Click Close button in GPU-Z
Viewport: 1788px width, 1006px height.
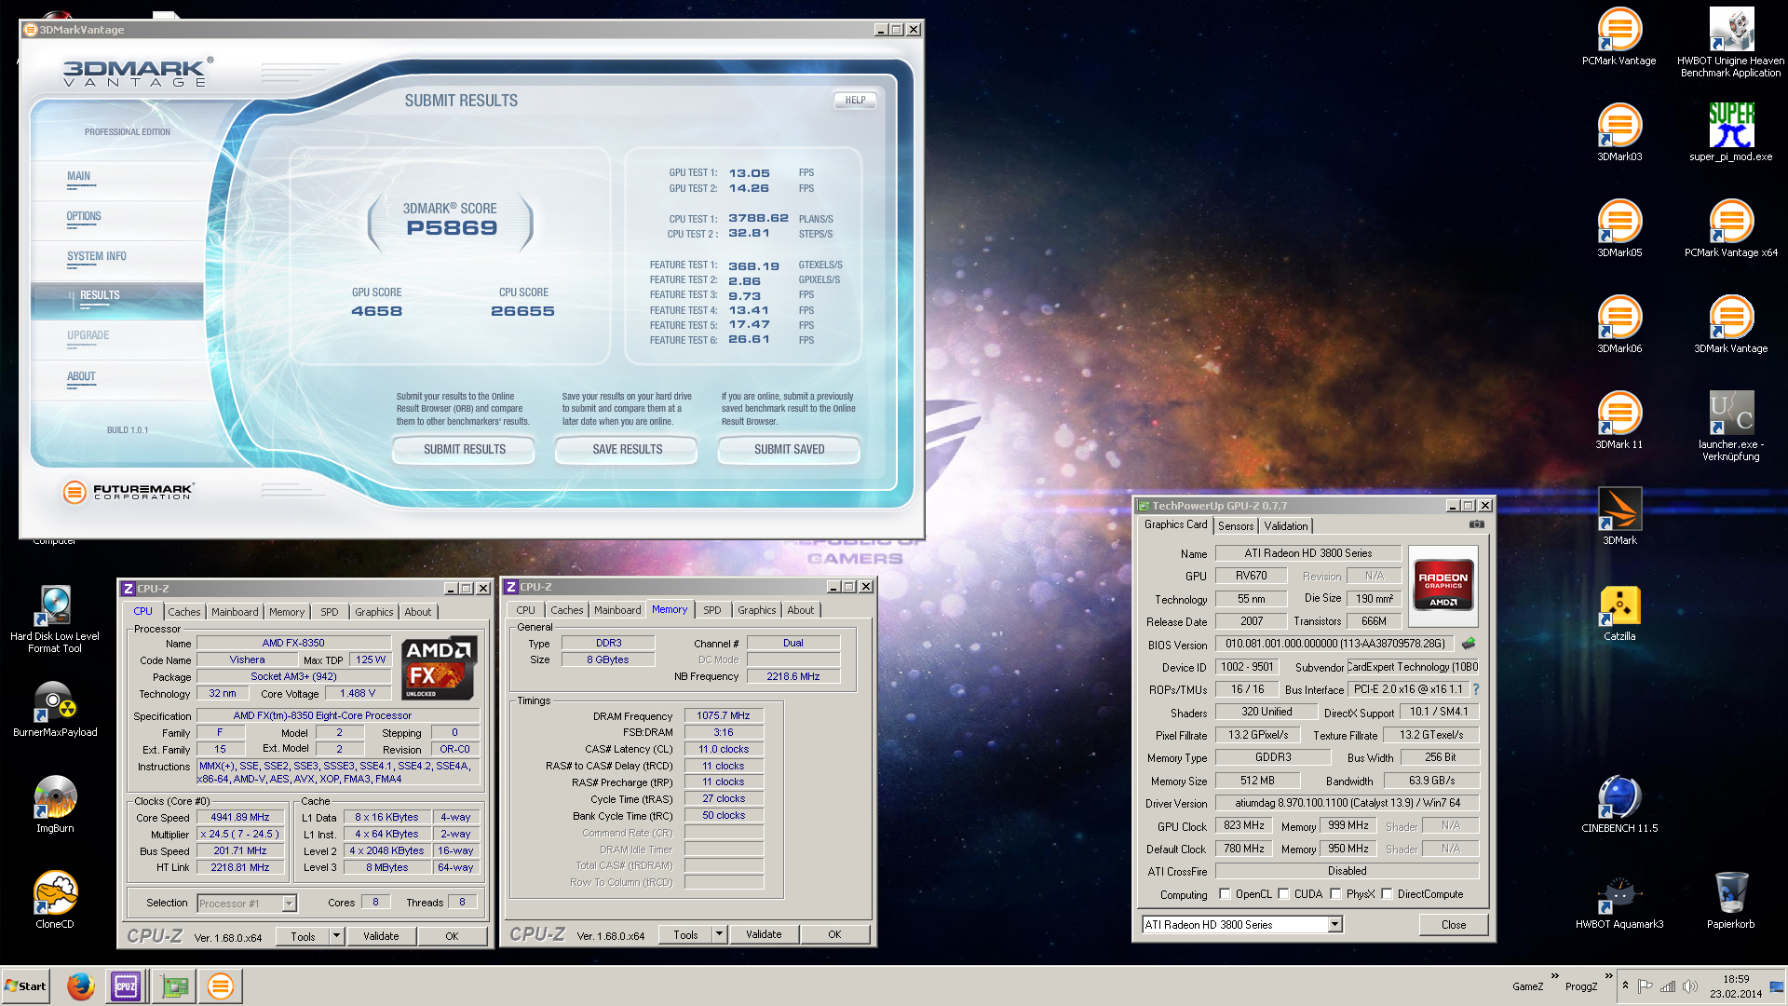(1453, 925)
